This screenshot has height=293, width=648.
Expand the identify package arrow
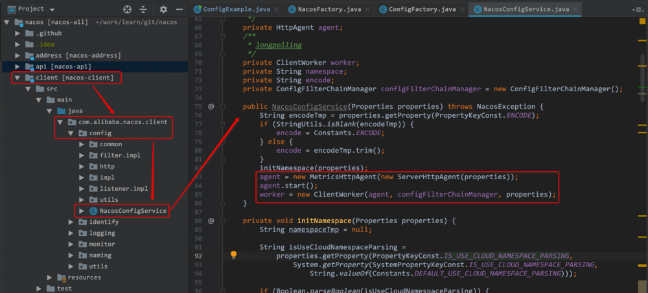tap(71, 222)
